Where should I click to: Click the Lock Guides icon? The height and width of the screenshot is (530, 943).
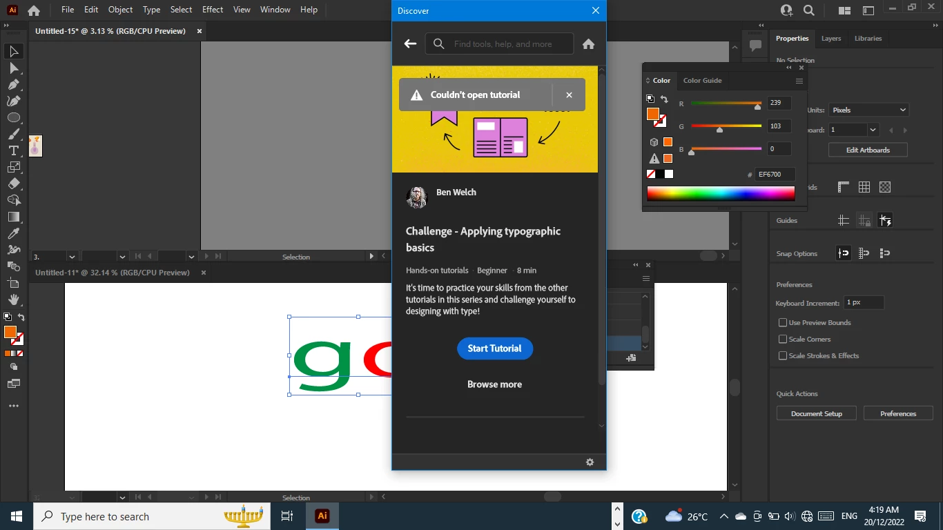tap(864, 221)
